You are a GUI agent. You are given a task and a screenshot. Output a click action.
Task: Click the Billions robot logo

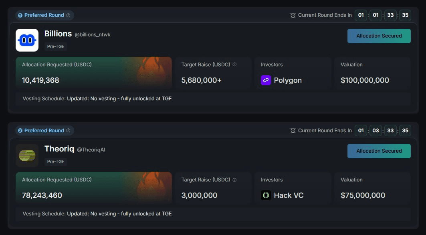click(27, 40)
